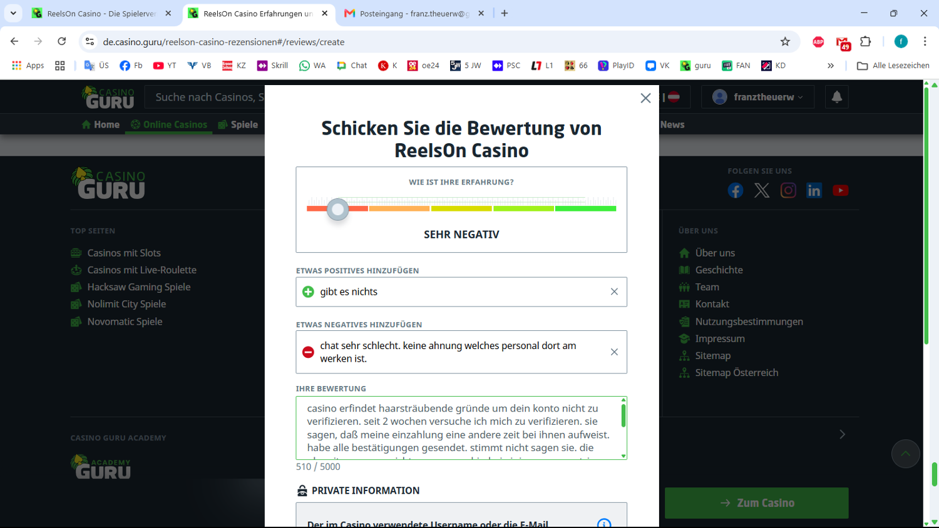Open Casino Guru X profile
The width and height of the screenshot is (939, 528).
pos(762,190)
